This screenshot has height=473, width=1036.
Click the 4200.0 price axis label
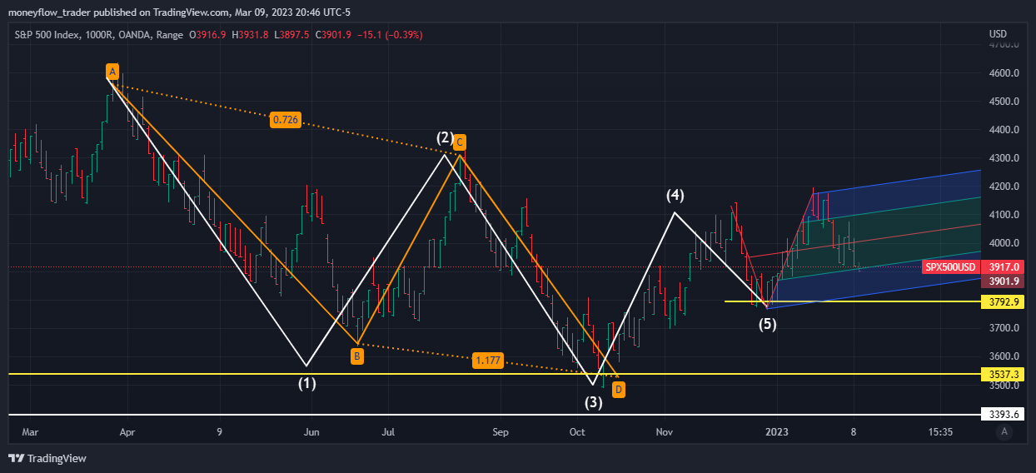click(1004, 187)
